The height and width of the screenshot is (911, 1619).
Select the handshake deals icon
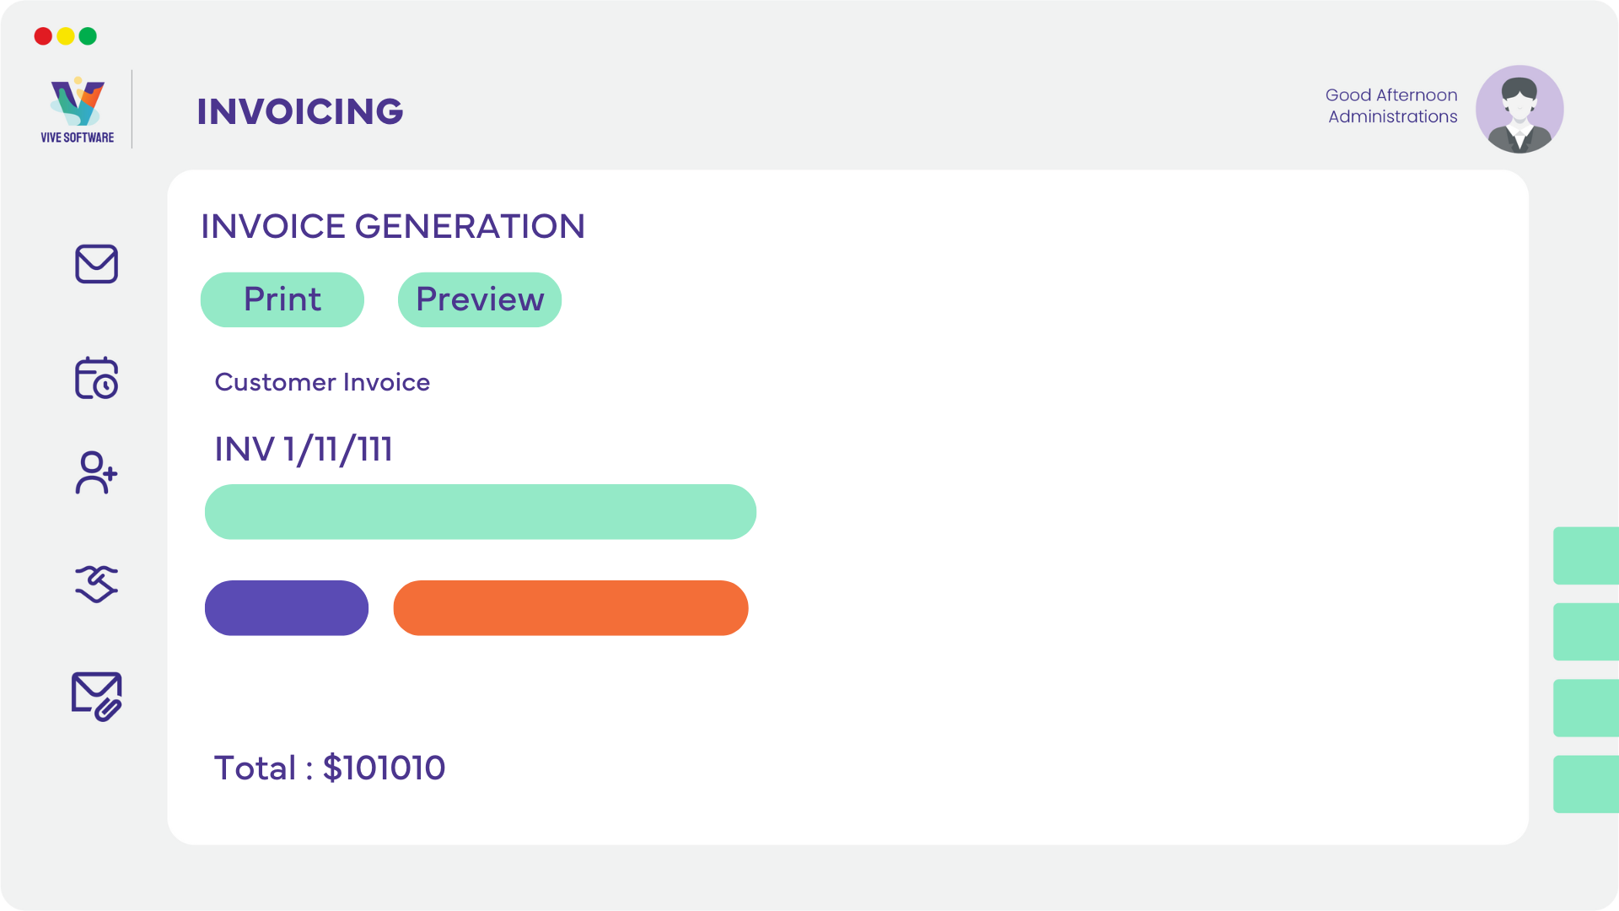coord(96,584)
